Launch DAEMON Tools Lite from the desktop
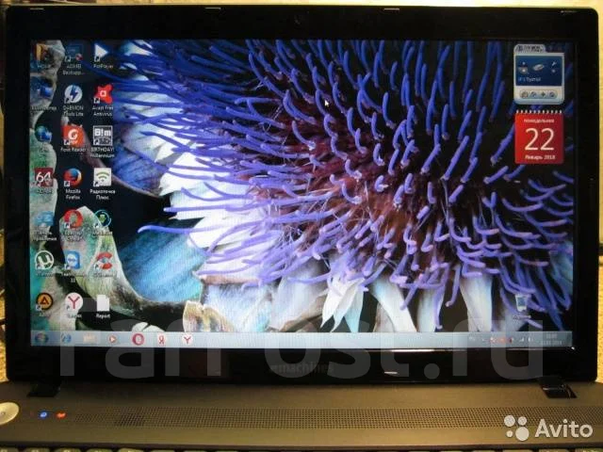The width and height of the screenshot is (603, 452). [73, 101]
